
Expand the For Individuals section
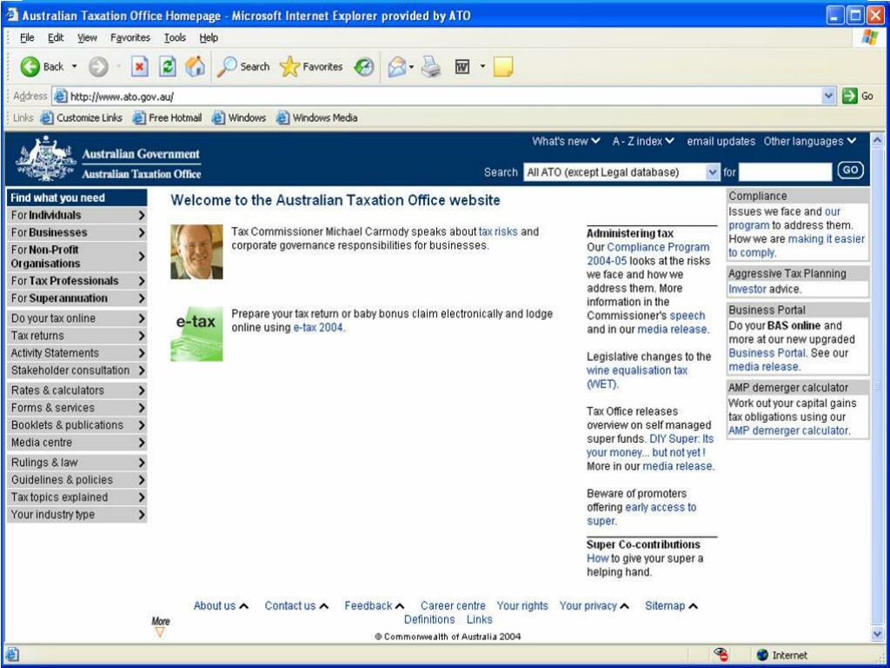click(76, 216)
